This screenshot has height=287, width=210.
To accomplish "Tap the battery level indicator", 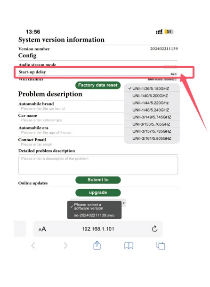I will [x=169, y=32].
